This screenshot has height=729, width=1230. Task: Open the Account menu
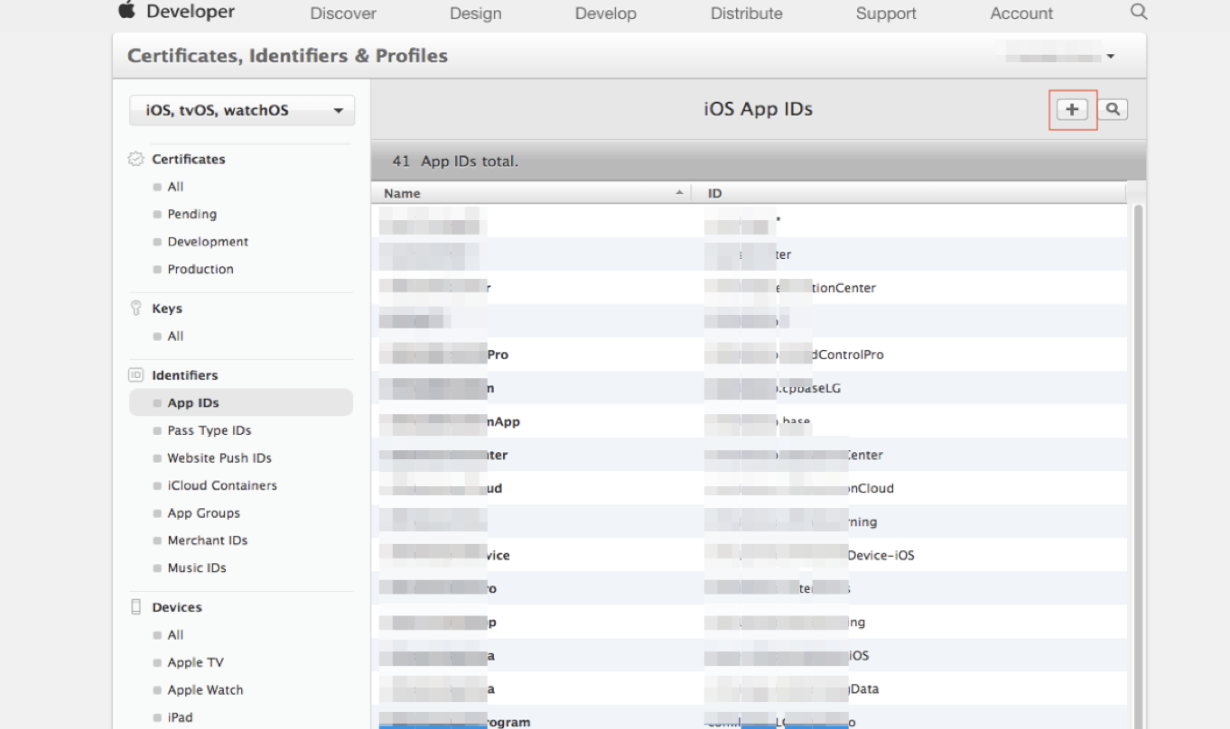1021,14
